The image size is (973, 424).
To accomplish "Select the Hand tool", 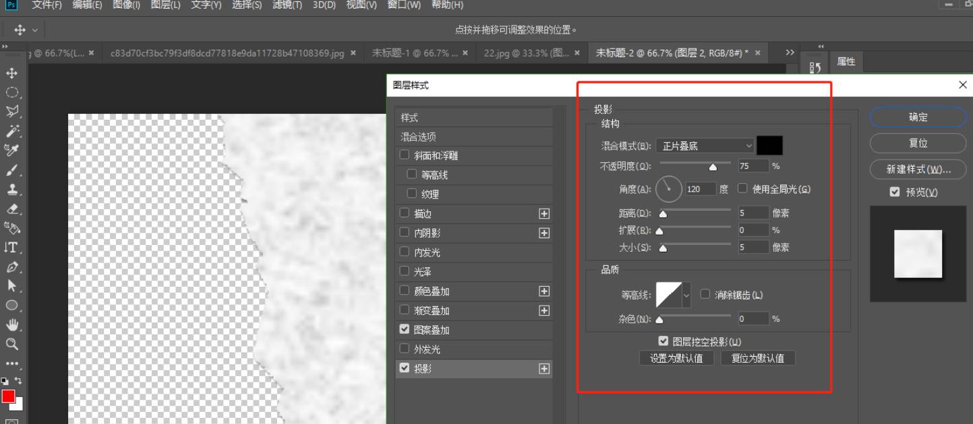I will 11,324.
